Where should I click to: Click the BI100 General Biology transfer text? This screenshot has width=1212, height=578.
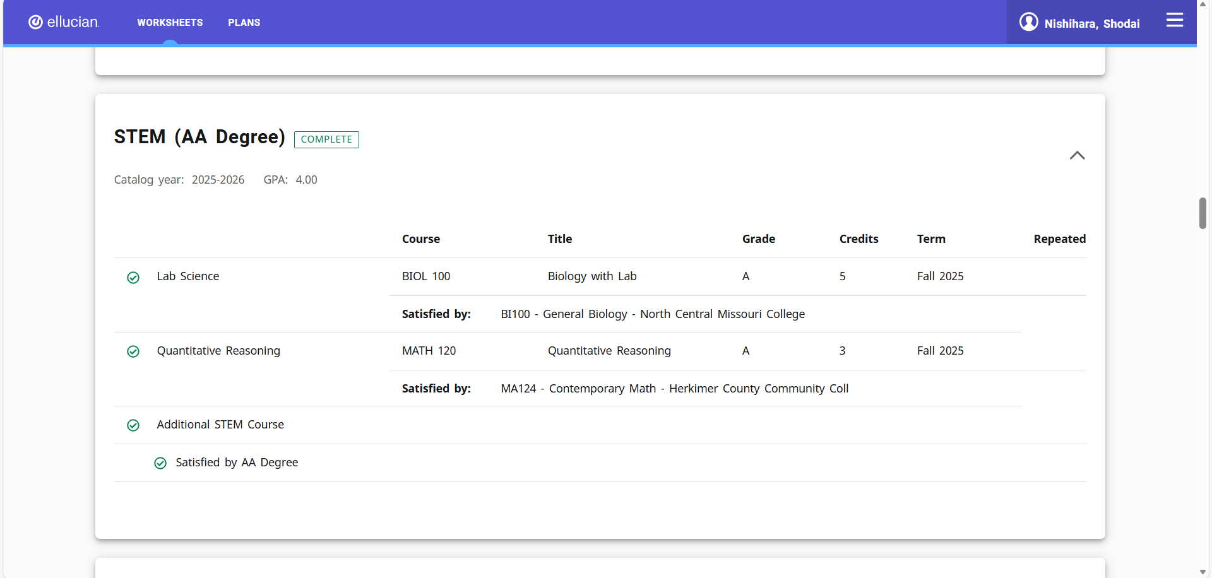(x=652, y=314)
